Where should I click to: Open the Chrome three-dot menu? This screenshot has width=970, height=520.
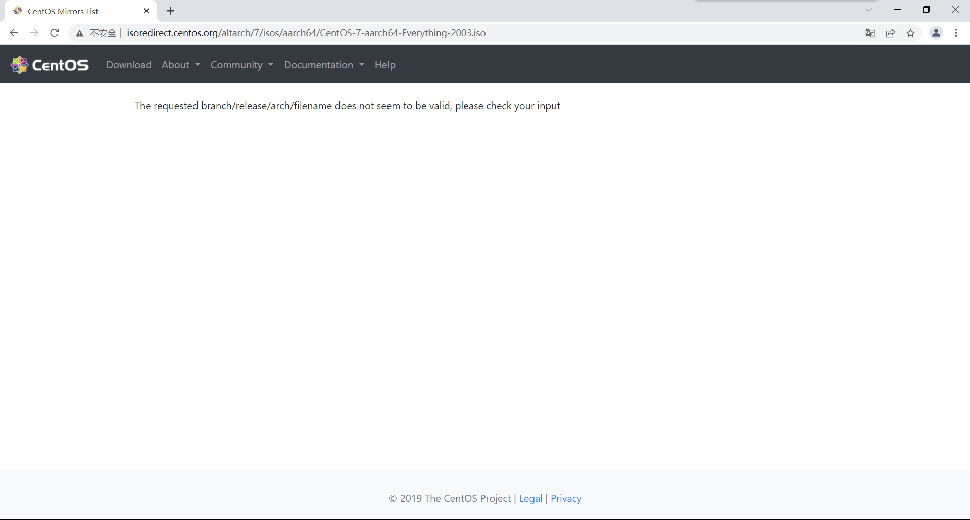956,33
